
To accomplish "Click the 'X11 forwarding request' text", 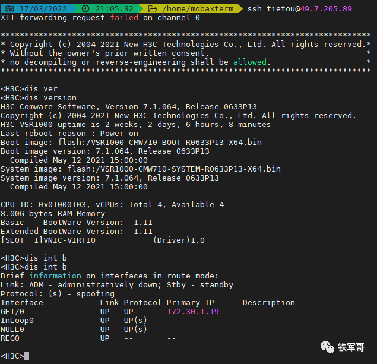I will click(x=53, y=18).
